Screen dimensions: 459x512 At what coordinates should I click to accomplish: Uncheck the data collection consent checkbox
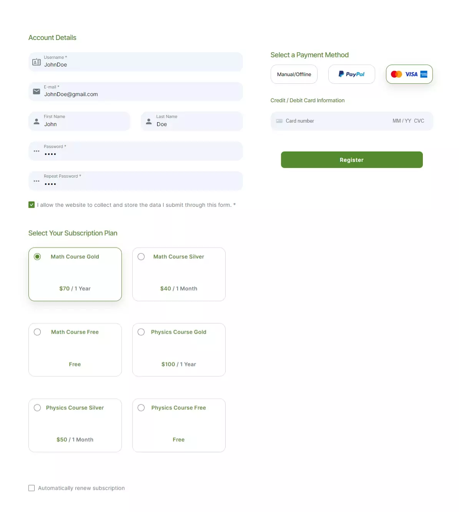coord(32,205)
